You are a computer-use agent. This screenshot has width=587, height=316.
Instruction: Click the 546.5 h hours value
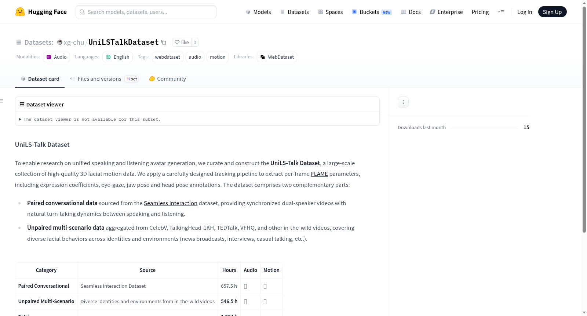[229, 301]
